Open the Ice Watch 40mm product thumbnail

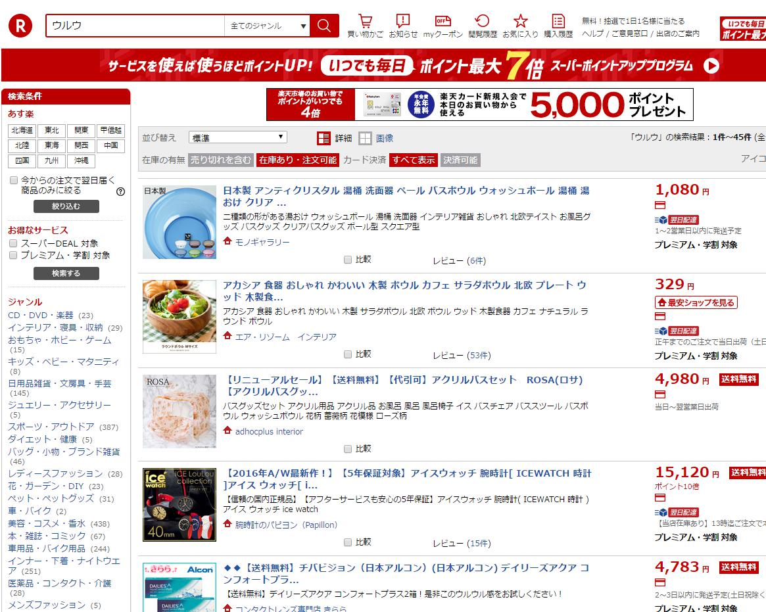click(180, 505)
